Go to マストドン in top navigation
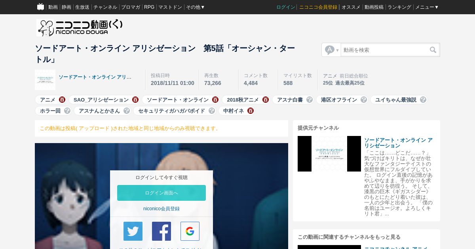The height and width of the screenshot is (249, 475). (170, 7)
